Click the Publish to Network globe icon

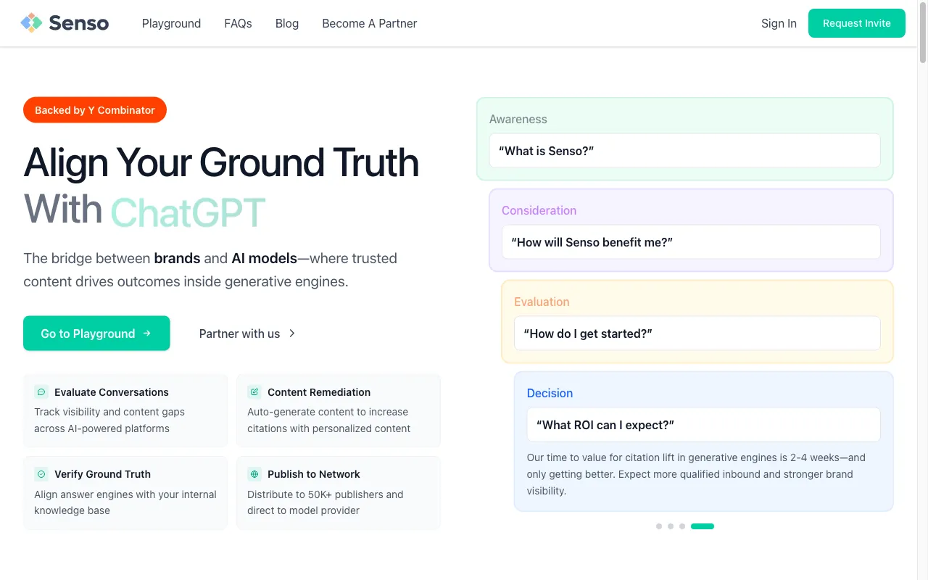click(x=254, y=474)
